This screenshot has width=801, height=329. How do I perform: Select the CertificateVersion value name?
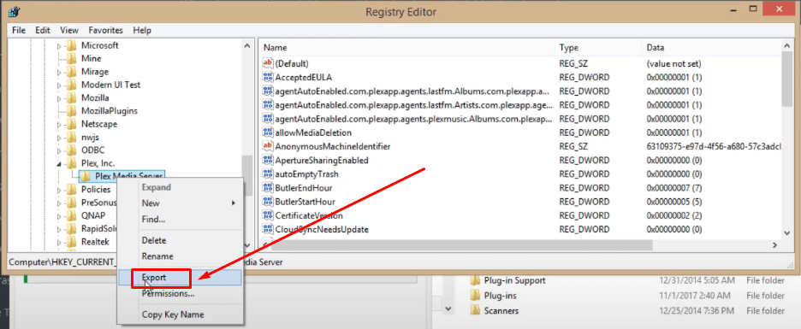tap(309, 215)
